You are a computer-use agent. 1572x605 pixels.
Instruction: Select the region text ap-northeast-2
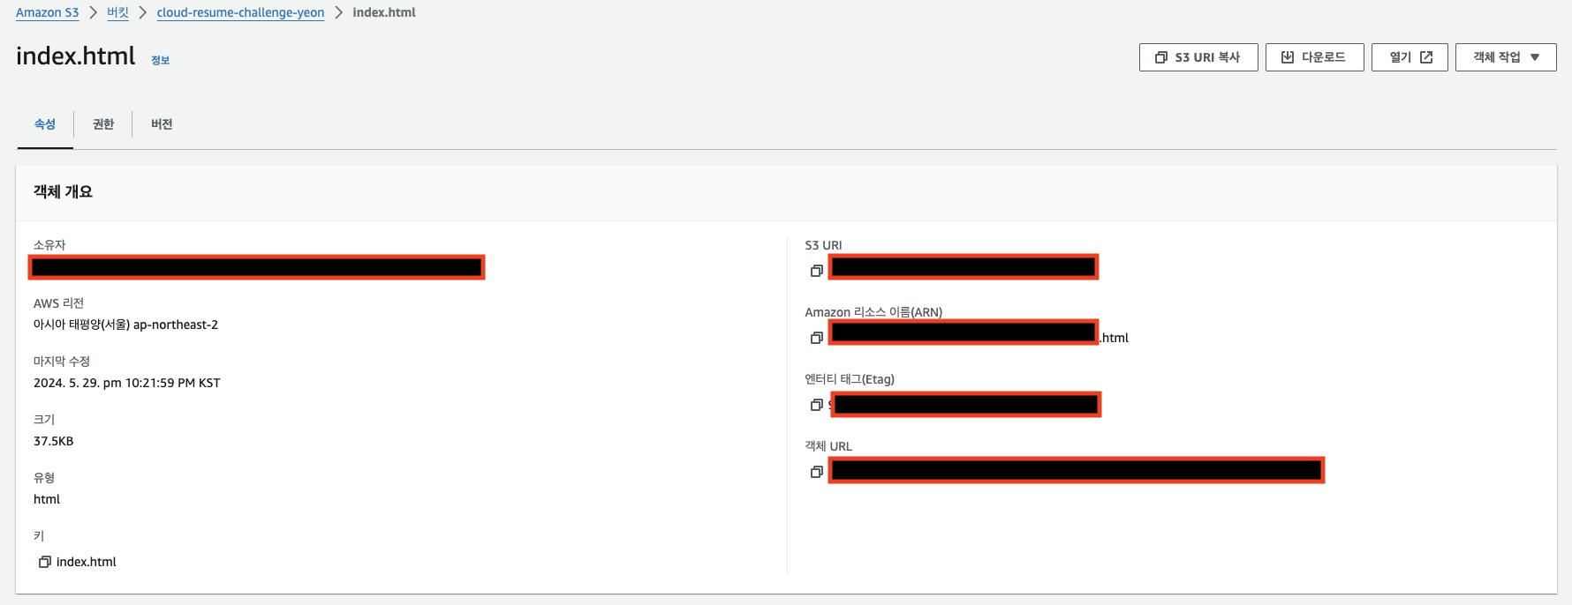176,325
